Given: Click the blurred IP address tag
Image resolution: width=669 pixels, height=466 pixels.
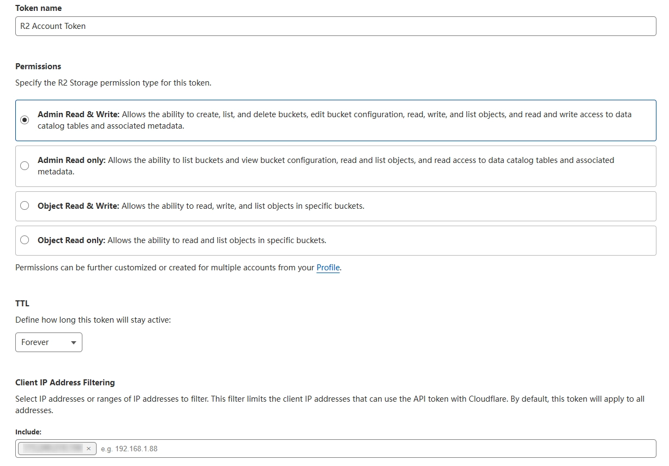Looking at the screenshot, I should pos(52,449).
